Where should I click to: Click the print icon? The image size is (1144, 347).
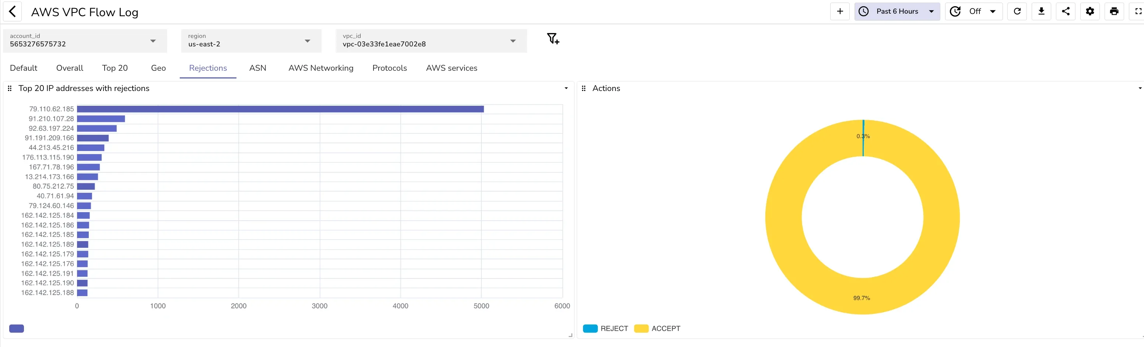click(x=1114, y=11)
